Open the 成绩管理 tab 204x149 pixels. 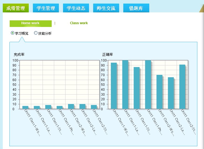click(16, 8)
